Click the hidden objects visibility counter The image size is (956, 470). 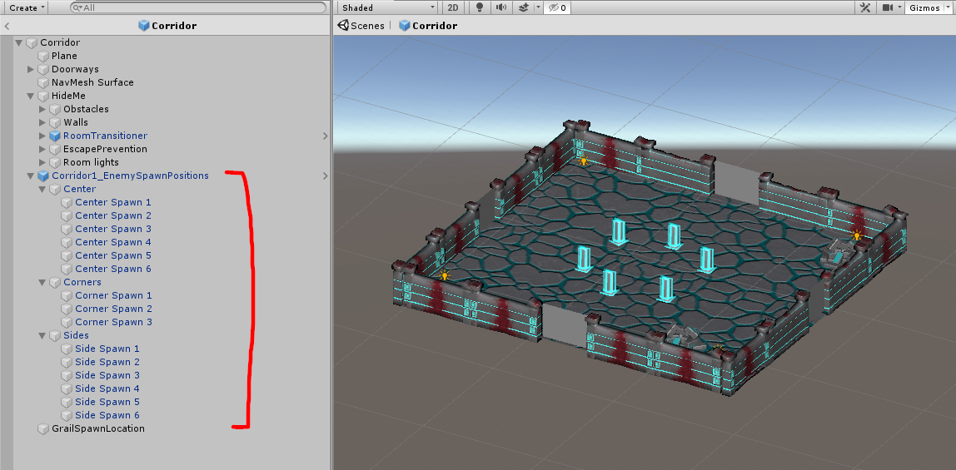click(557, 7)
